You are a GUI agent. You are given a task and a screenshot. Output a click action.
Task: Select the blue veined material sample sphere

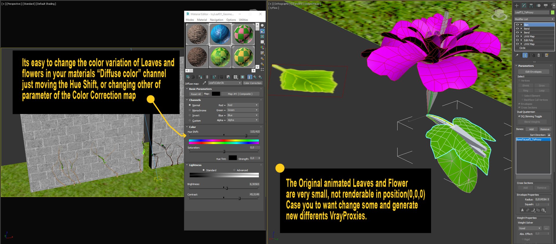tap(220, 34)
